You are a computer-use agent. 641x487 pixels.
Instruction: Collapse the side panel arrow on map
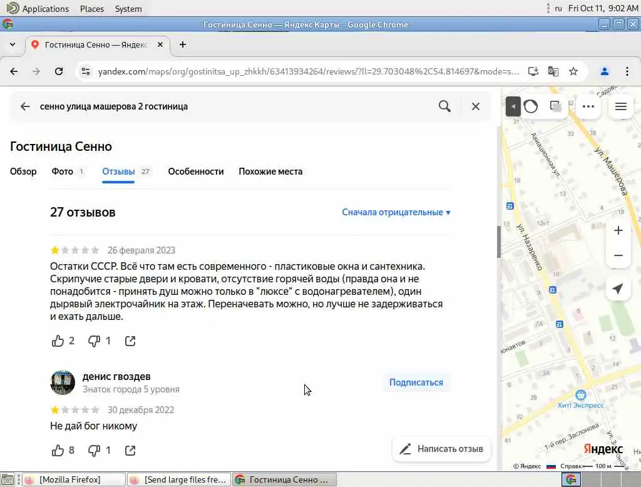[x=513, y=106]
